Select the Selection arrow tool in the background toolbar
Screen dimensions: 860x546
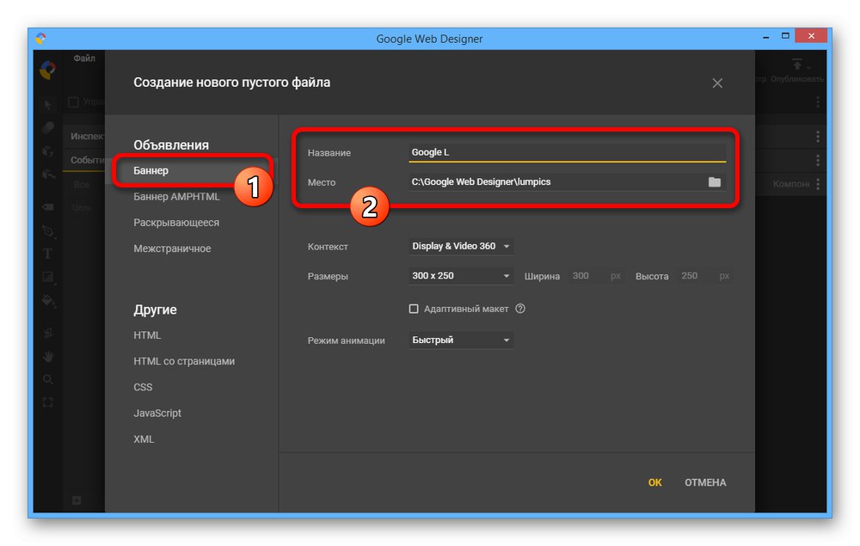pos(48,104)
